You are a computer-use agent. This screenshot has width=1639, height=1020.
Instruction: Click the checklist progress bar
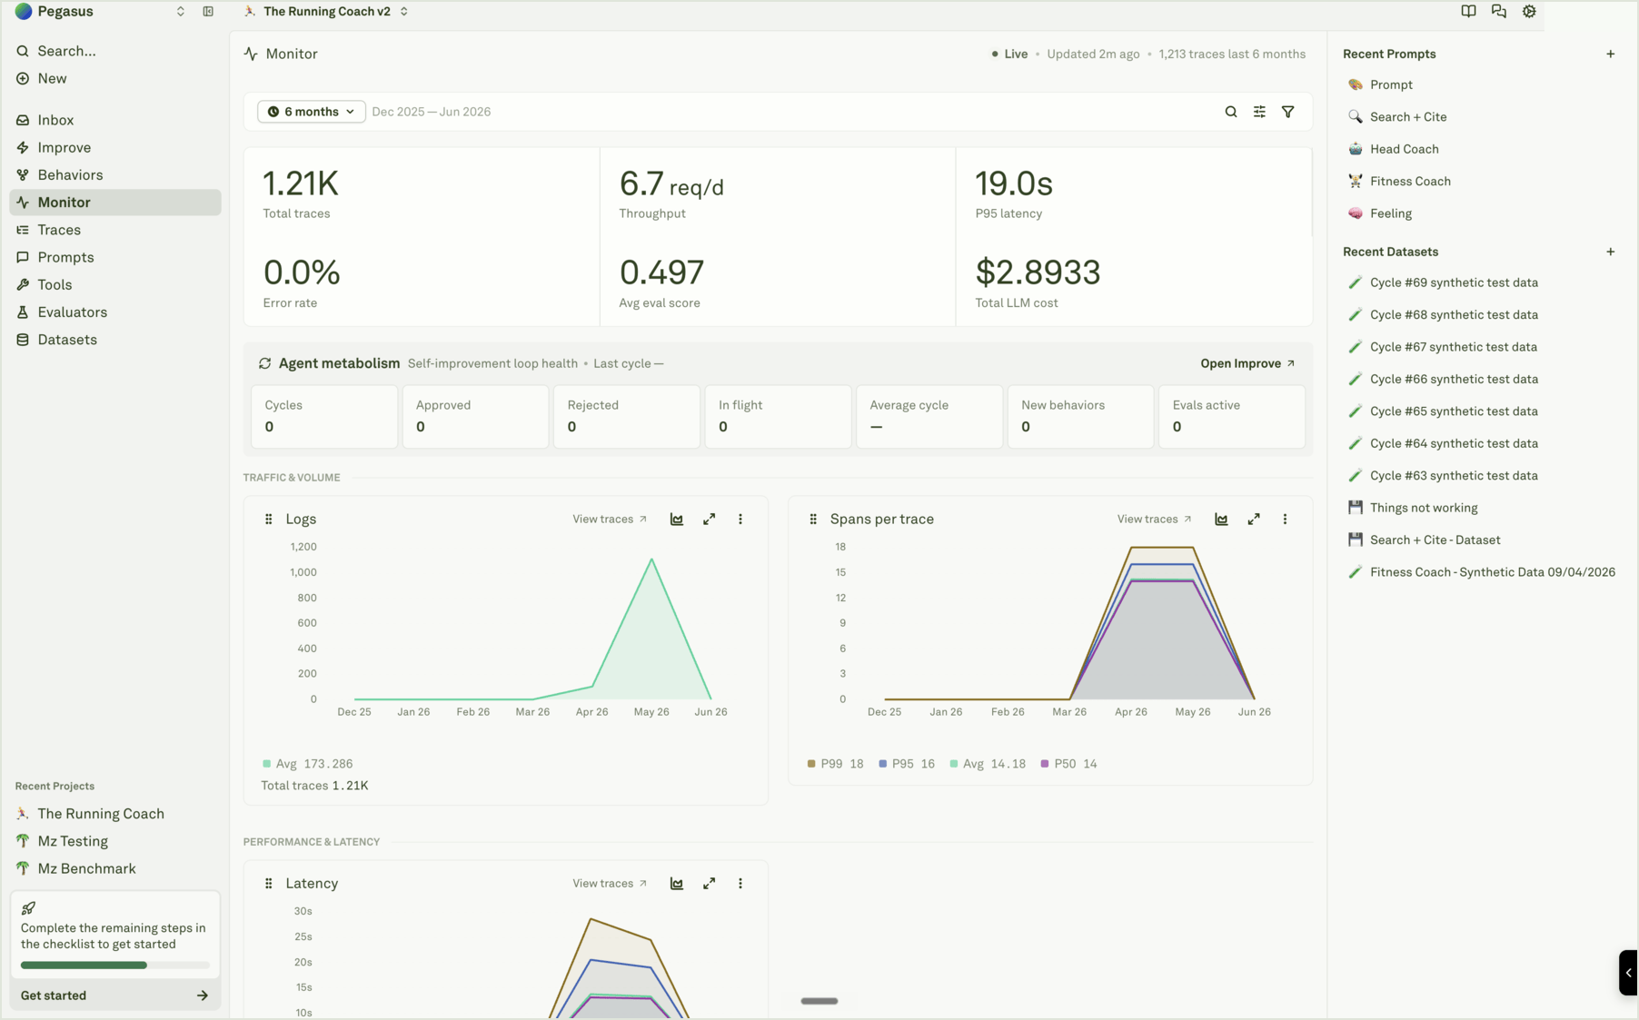[115, 966]
